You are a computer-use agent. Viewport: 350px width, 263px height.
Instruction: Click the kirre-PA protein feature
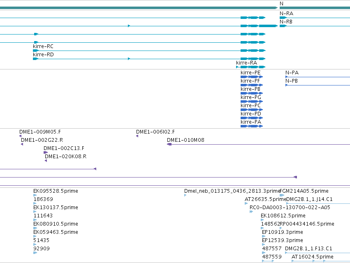click(x=252, y=126)
